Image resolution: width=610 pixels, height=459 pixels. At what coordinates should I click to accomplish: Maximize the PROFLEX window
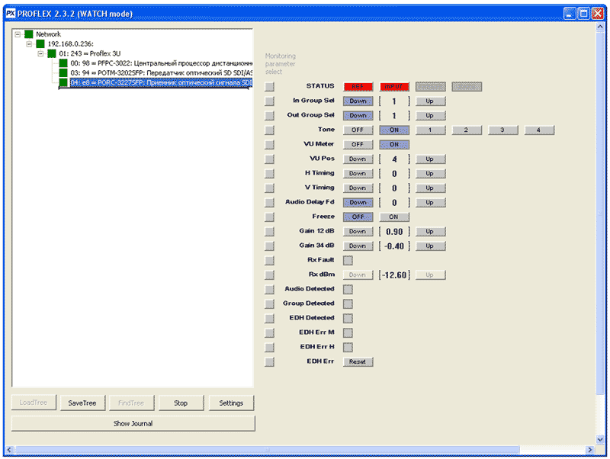(583, 14)
